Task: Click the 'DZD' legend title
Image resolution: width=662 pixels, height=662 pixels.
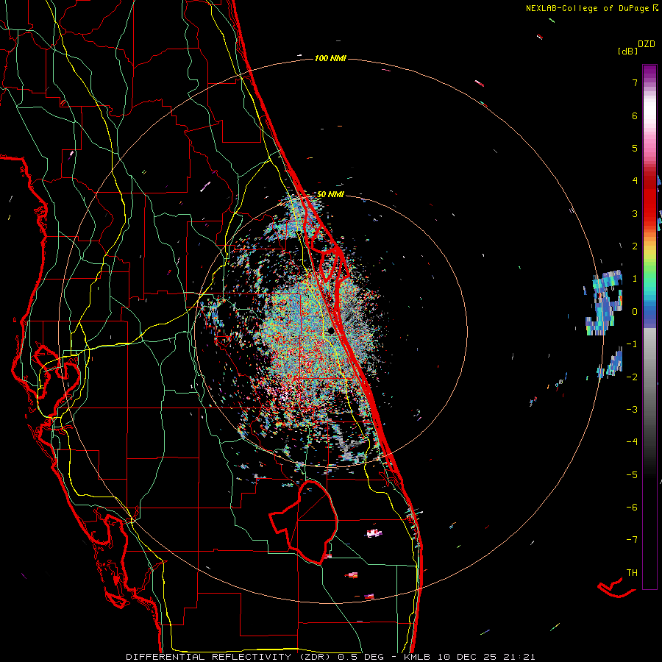Action: point(647,44)
